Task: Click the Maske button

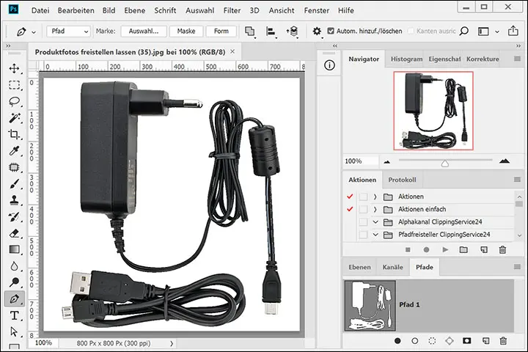Action: pyautogui.click(x=186, y=32)
